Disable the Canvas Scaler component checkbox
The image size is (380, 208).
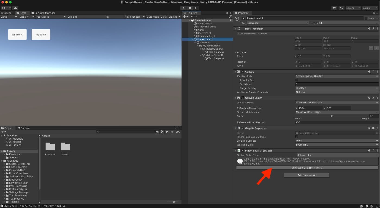243,98
